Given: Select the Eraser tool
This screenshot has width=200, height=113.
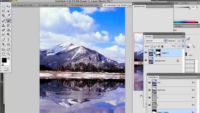Looking at the screenshot, I should pos(3,30).
